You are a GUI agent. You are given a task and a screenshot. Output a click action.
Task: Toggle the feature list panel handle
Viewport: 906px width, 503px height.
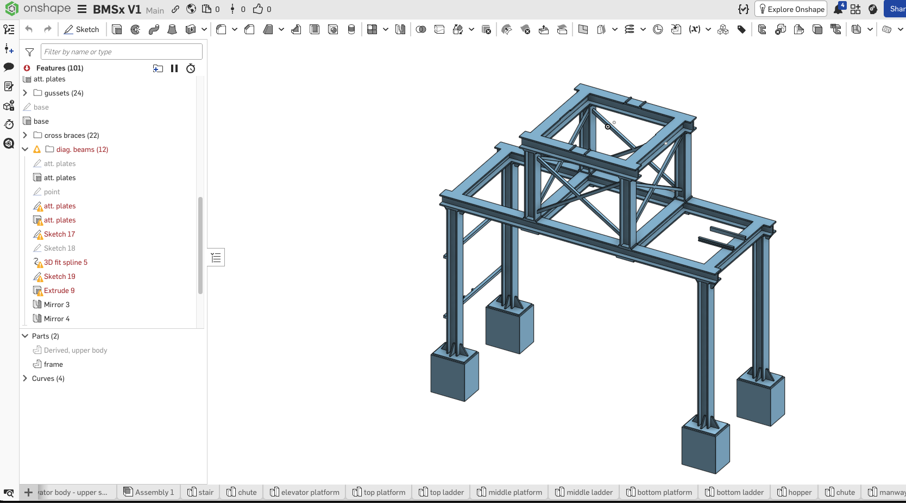[x=216, y=257]
